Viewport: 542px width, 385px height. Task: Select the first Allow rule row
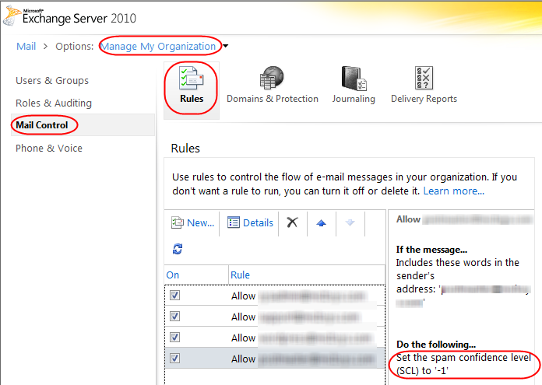click(275, 296)
